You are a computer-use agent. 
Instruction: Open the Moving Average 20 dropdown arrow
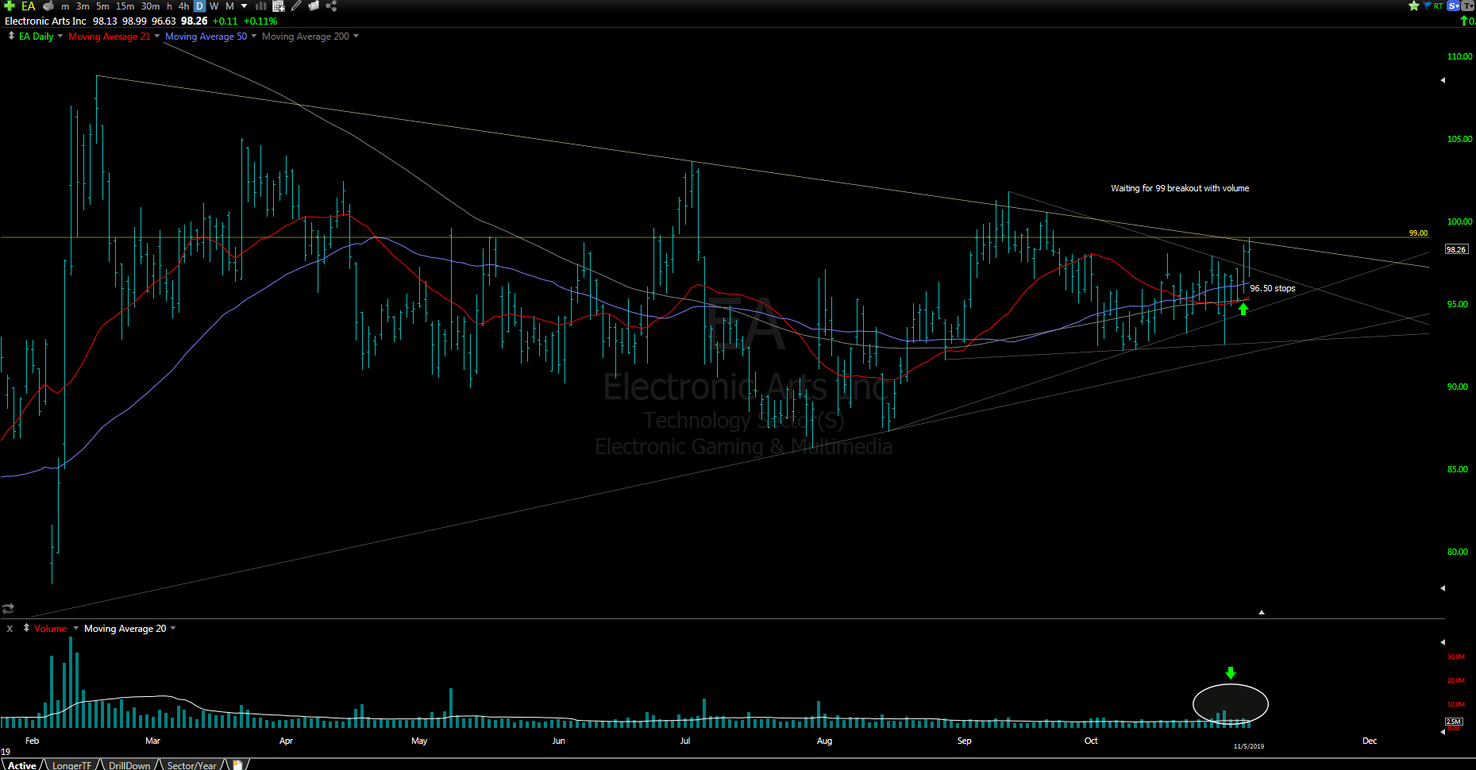point(173,628)
